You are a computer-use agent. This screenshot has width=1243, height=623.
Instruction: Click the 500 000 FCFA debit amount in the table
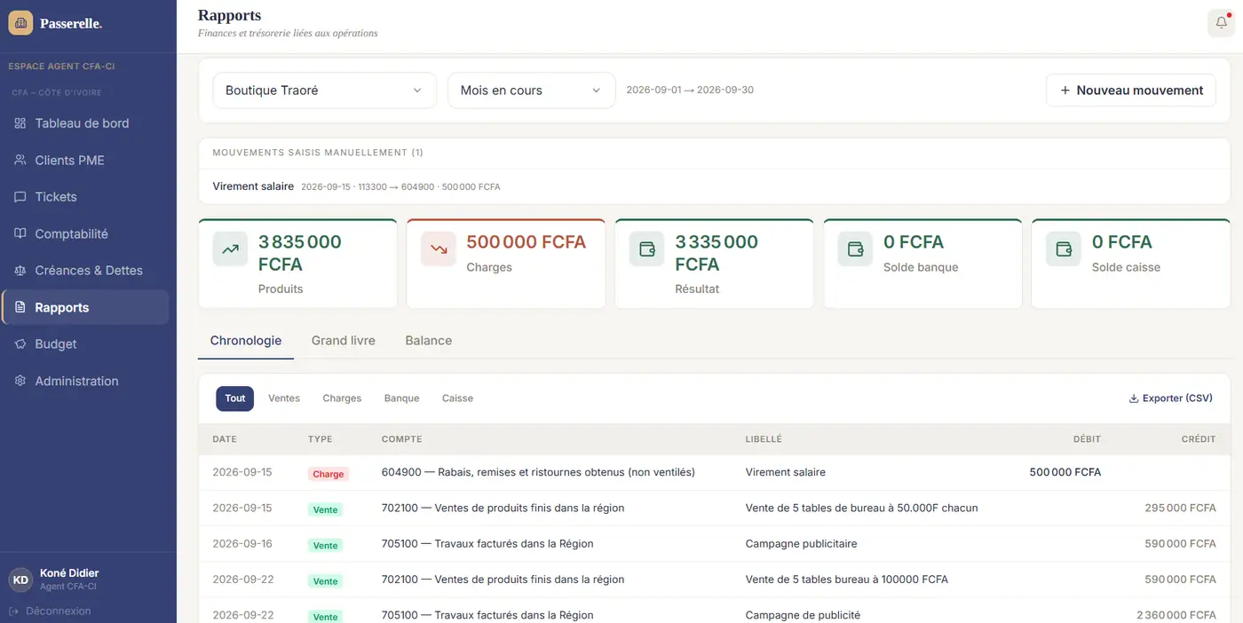[1065, 472]
